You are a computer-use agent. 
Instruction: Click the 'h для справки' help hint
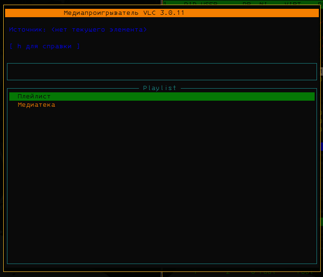pyautogui.click(x=45, y=46)
